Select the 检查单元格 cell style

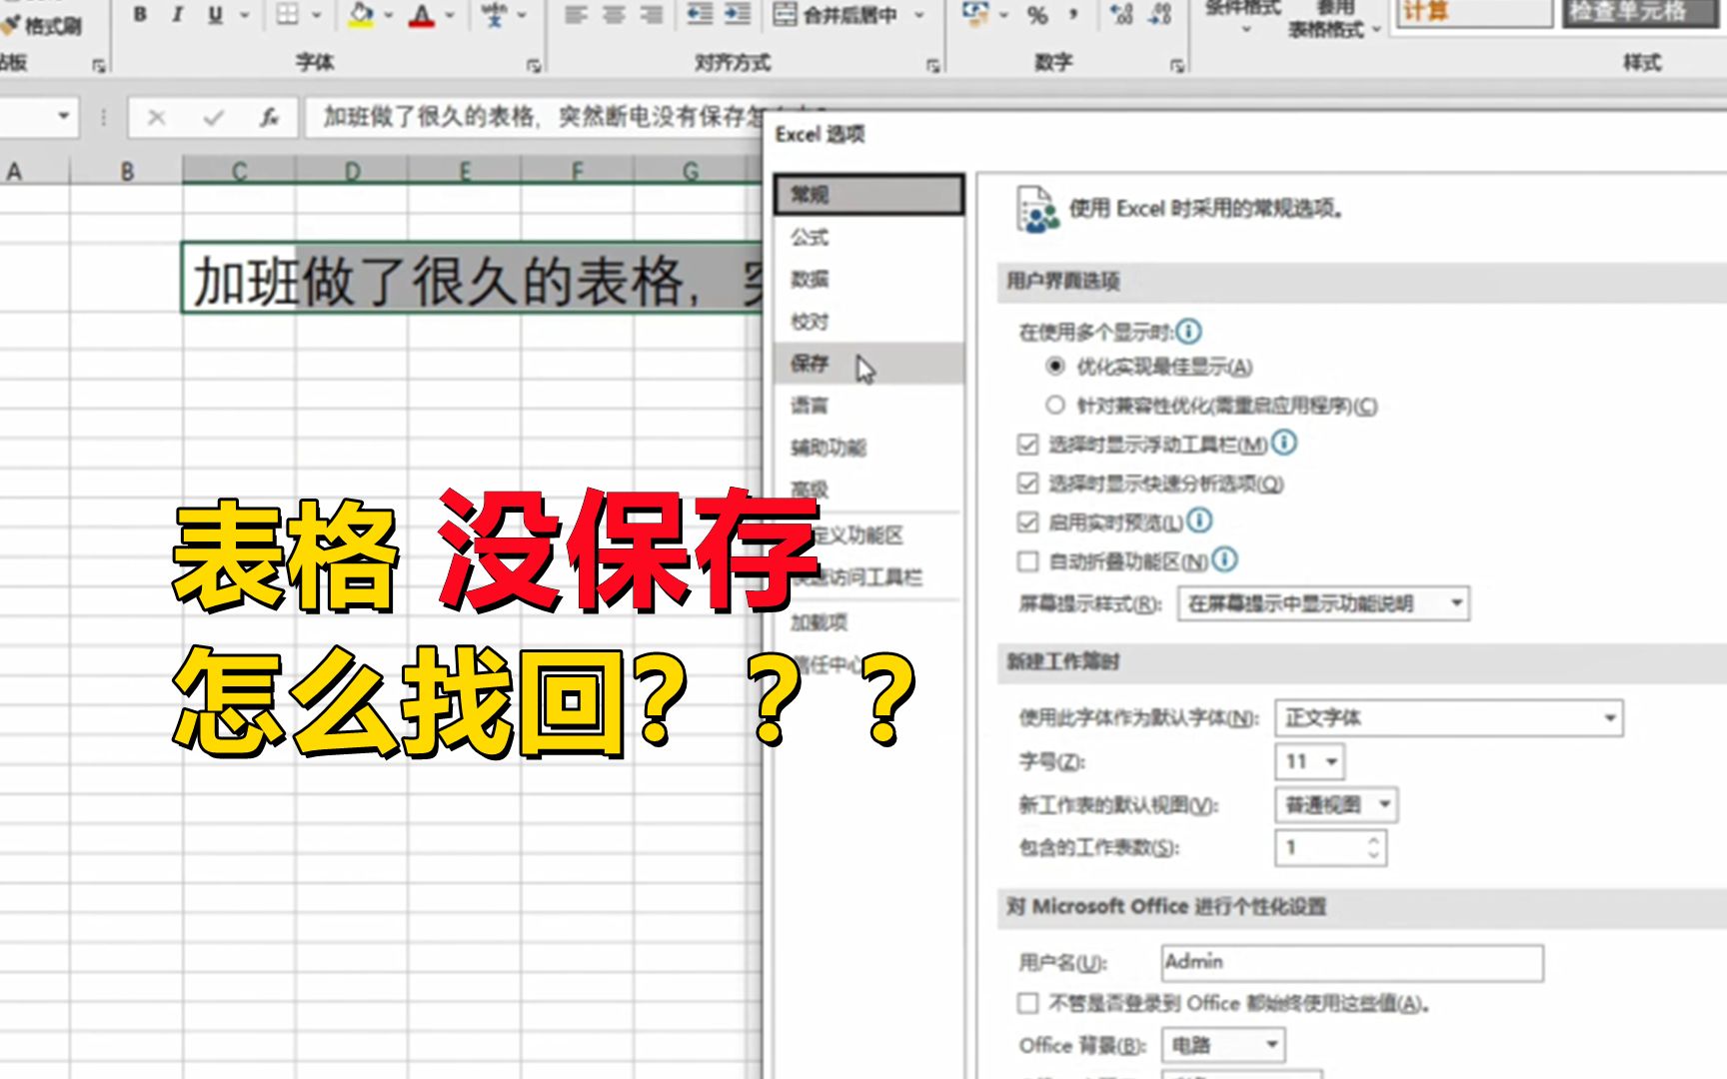pyautogui.click(x=1640, y=12)
